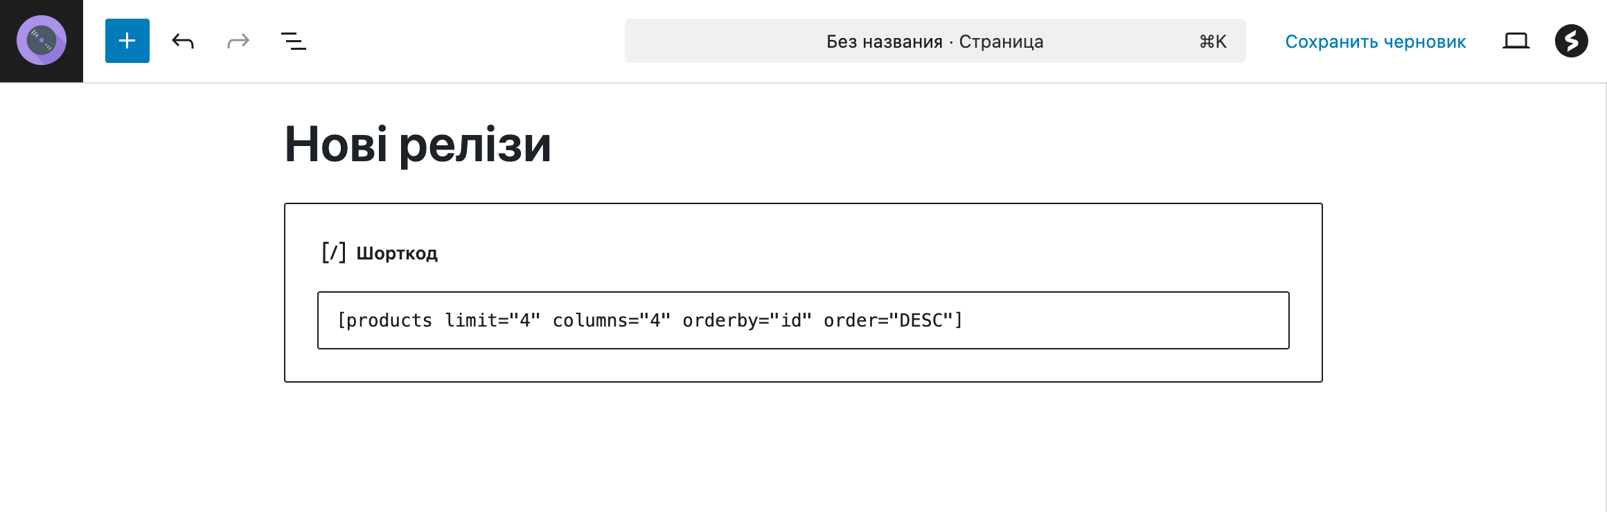1607x512 pixels.
Task: Select the Страница document type label
Action: (1002, 42)
